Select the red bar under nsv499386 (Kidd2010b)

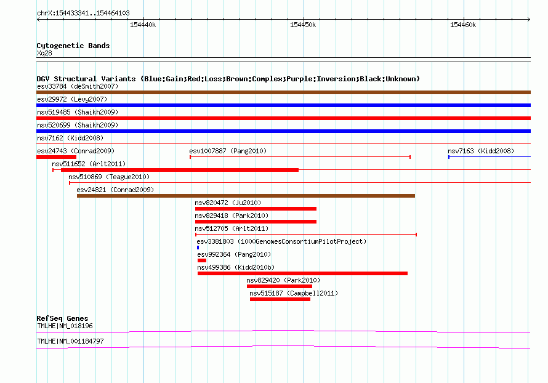(302, 273)
